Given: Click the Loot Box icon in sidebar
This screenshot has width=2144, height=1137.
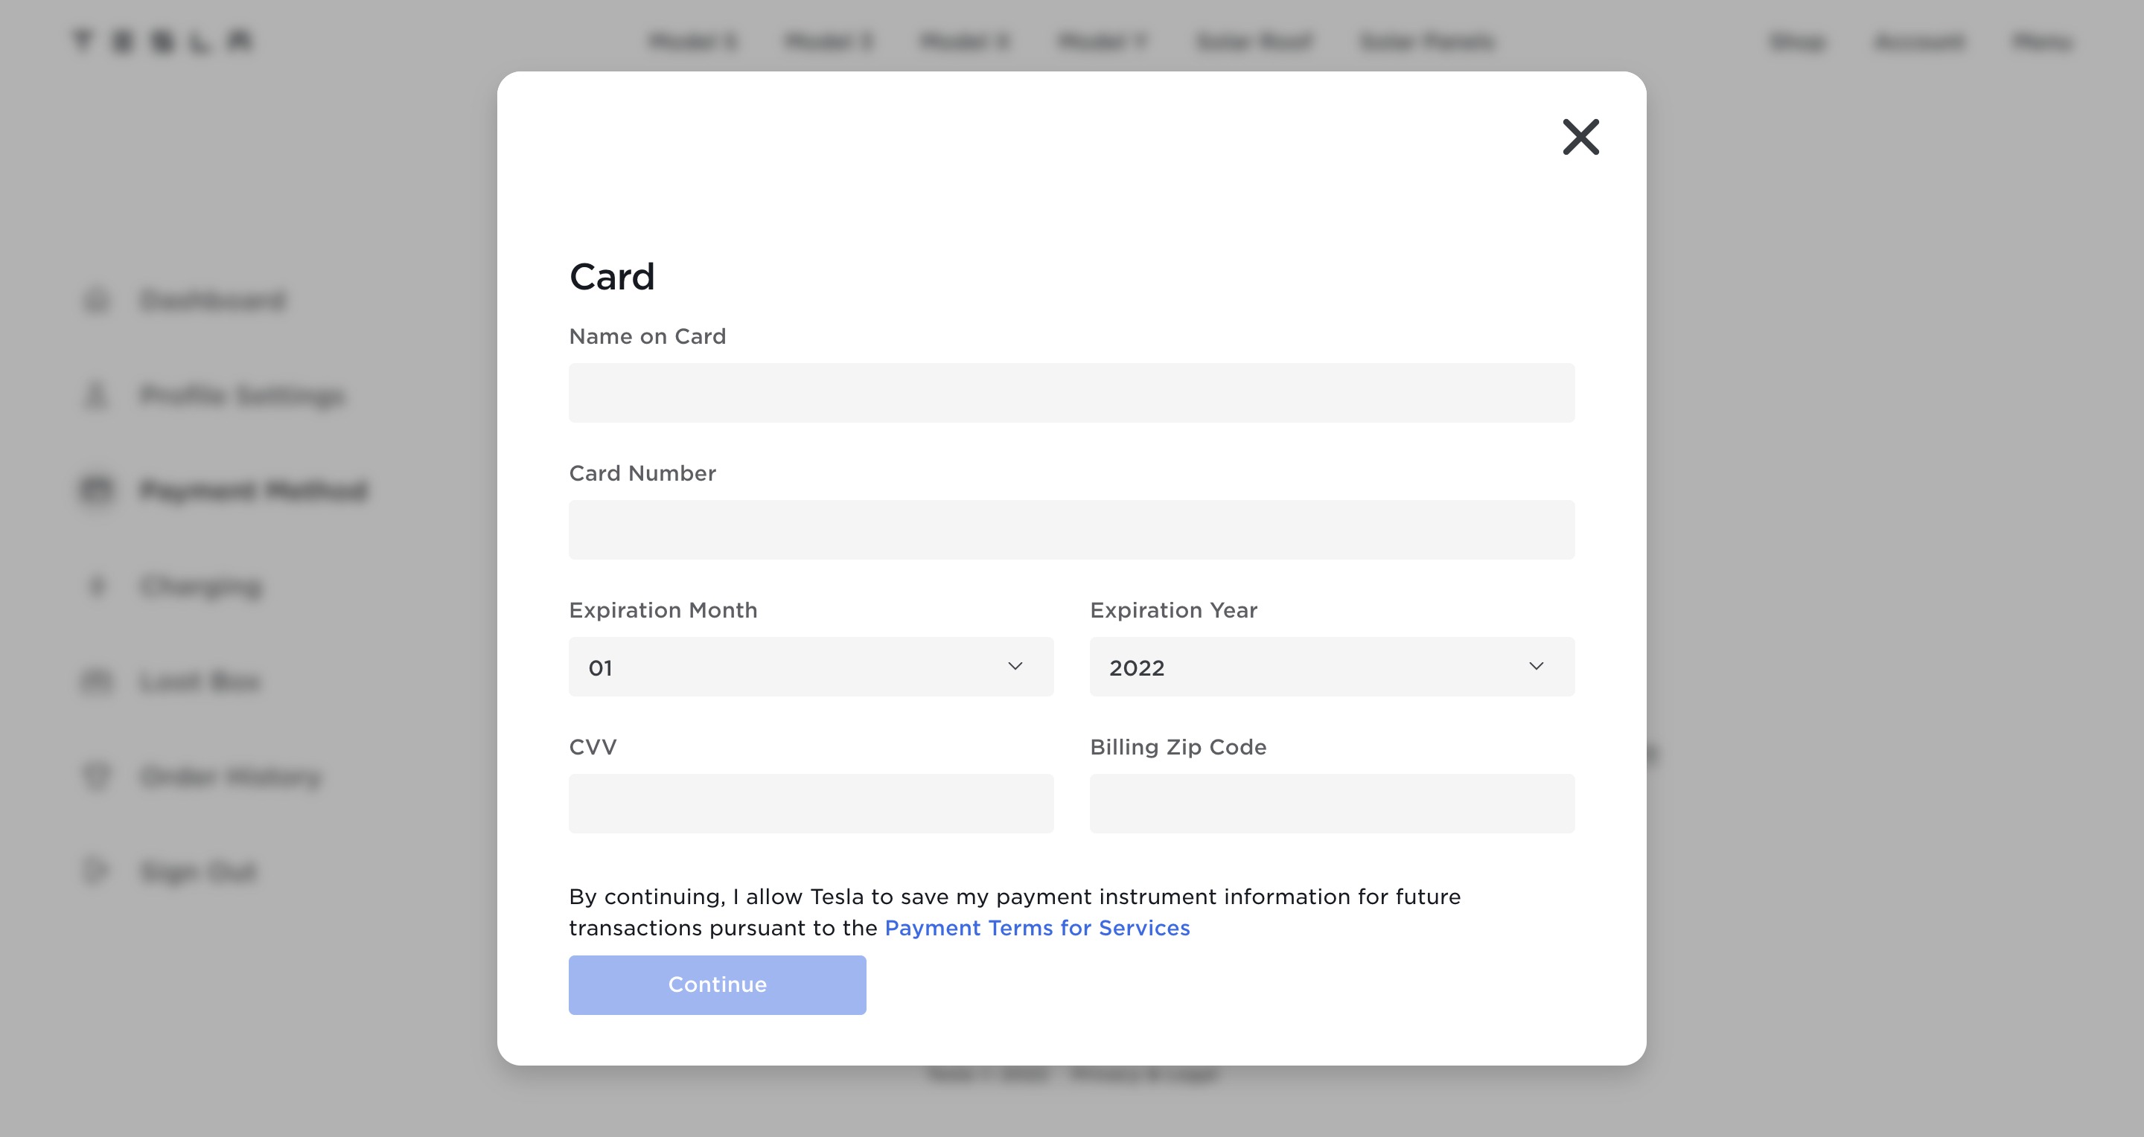Looking at the screenshot, I should tap(97, 681).
